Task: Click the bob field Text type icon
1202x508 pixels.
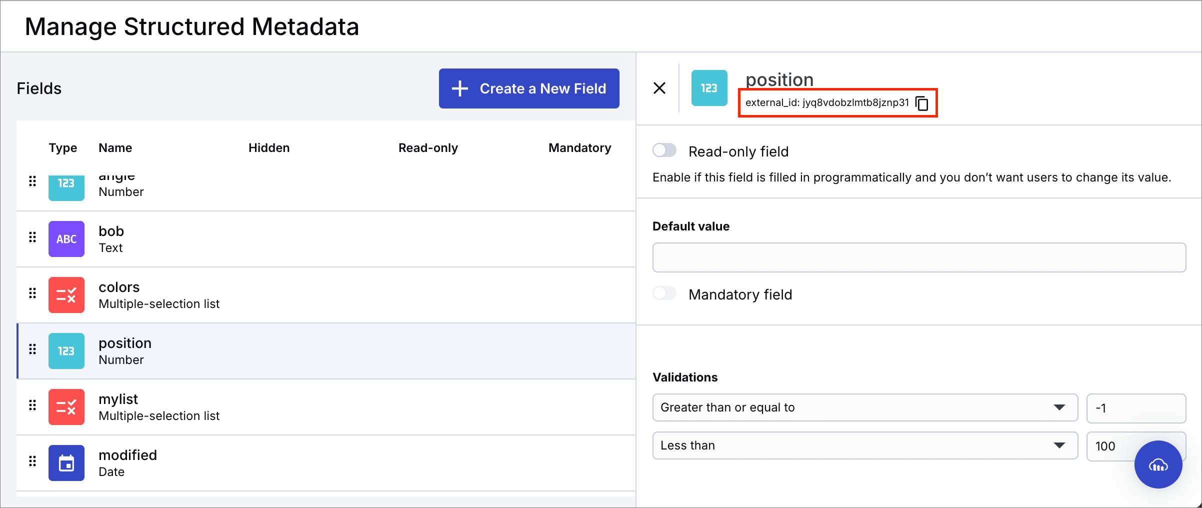Action: point(66,239)
